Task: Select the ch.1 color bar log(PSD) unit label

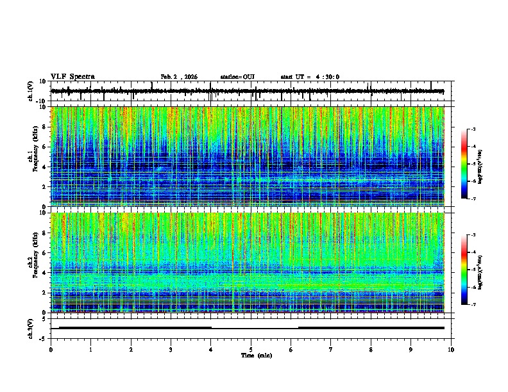Action: (480, 167)
